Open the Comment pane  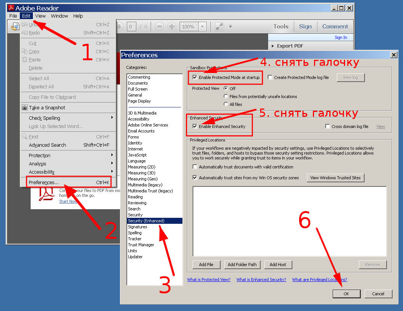pyautogui.click(x=335, y=27)
